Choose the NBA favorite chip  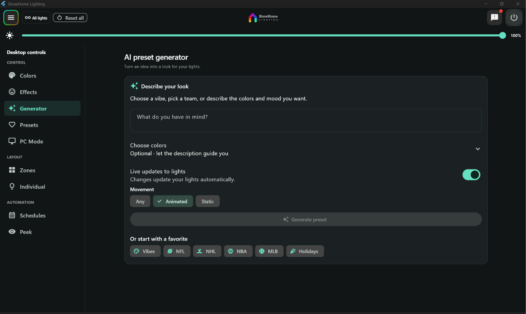[x=238, y=251]
